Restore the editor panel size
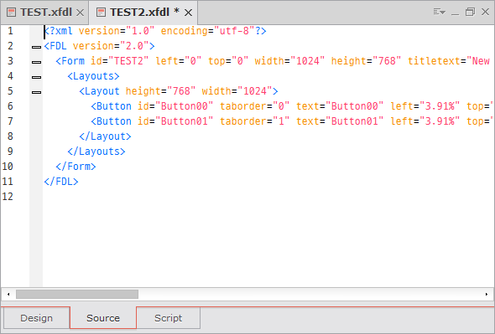 point(470,13)
